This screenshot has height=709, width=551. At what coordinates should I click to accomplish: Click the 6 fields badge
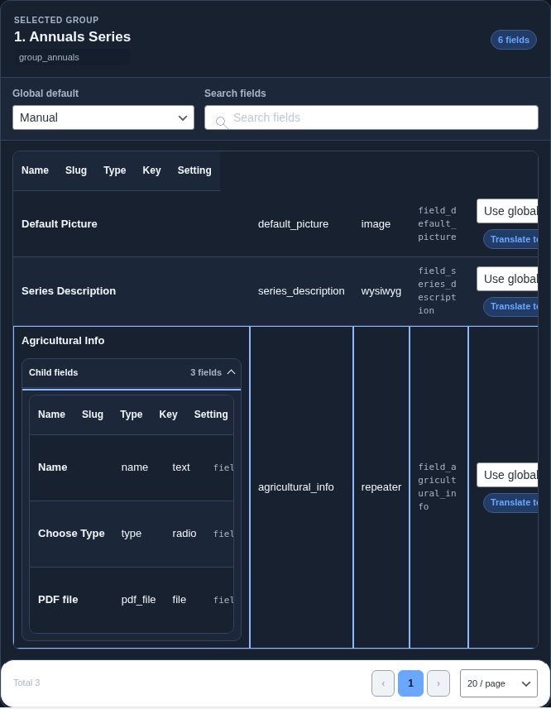click(514, 40)
